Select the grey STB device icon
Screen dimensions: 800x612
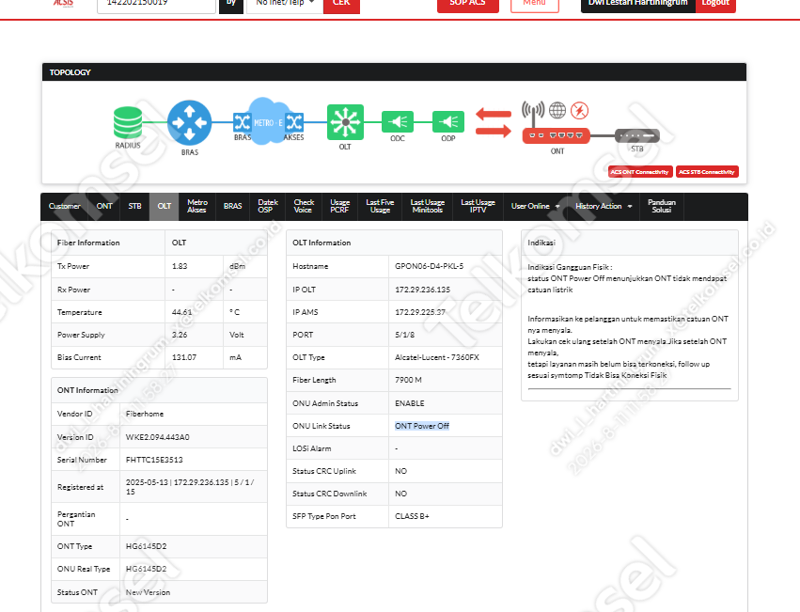[636, 135]
